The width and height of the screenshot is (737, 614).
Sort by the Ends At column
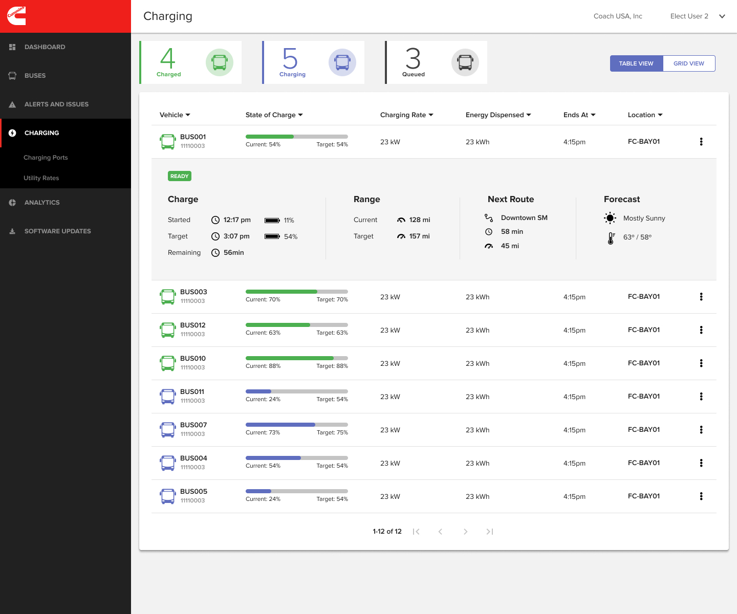point(580,115)
